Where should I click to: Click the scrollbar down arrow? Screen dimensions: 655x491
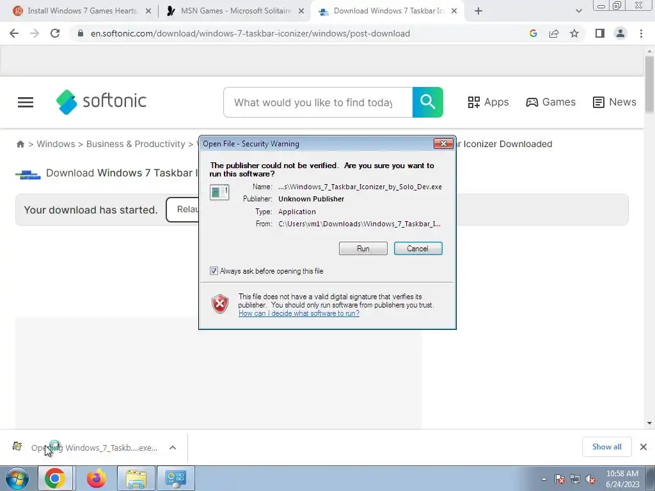649,423
